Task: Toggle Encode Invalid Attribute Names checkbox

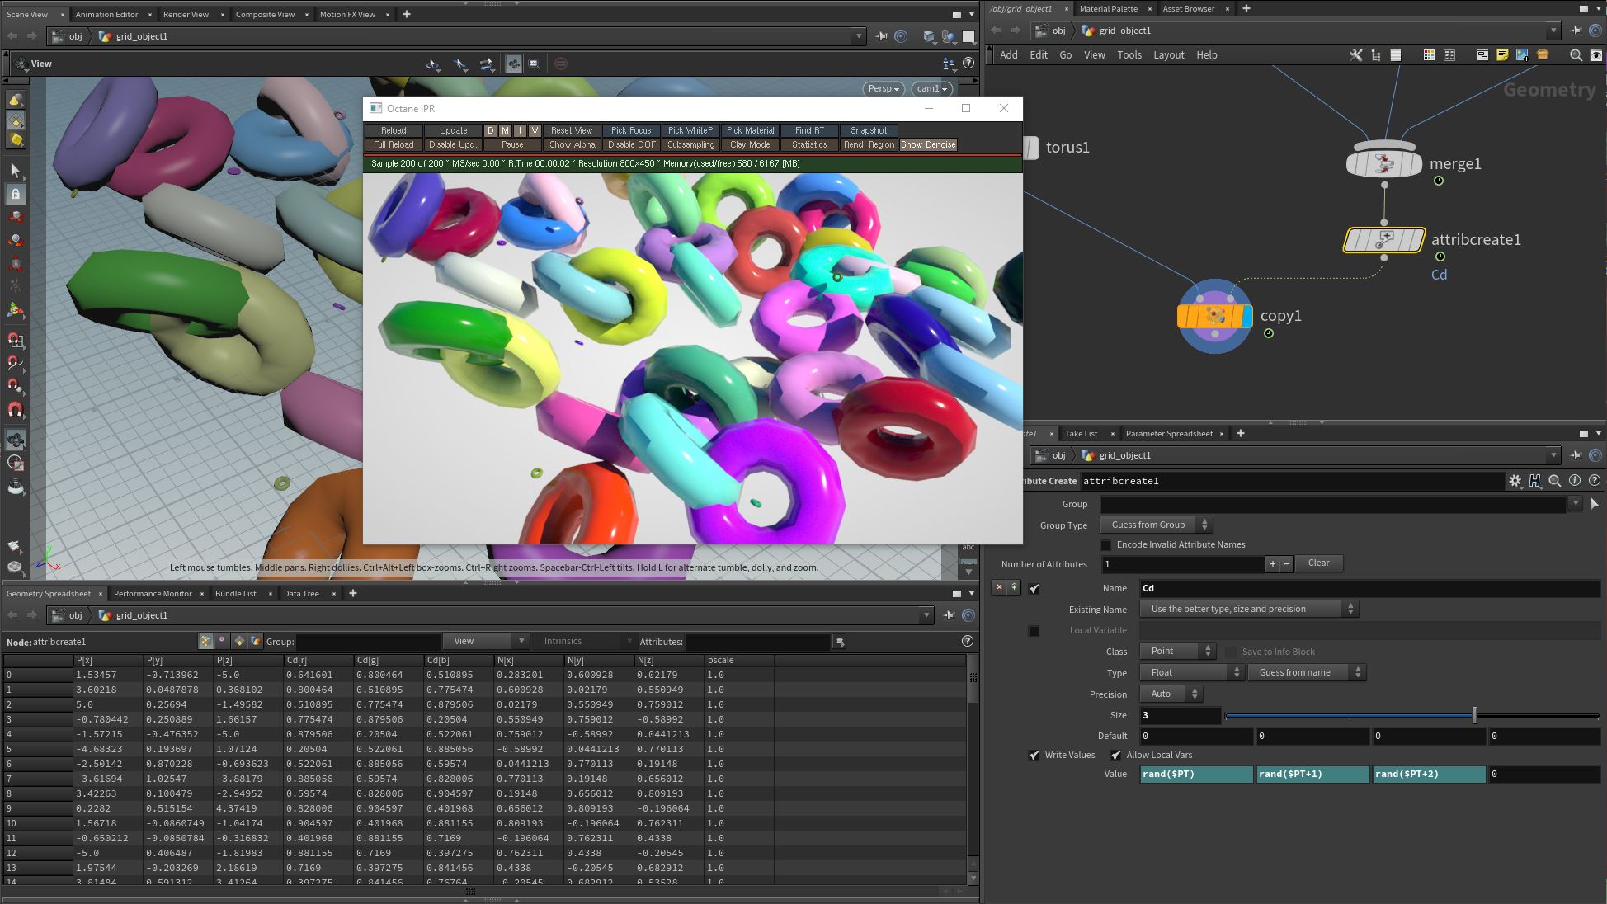Action: click(x=1105, y=545)
